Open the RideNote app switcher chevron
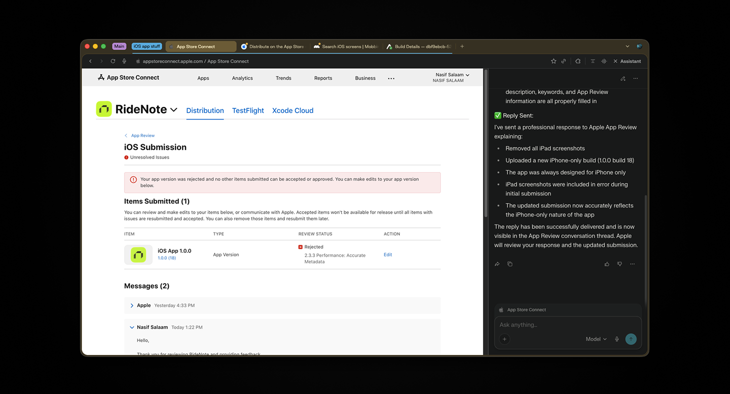 (174, 109)
